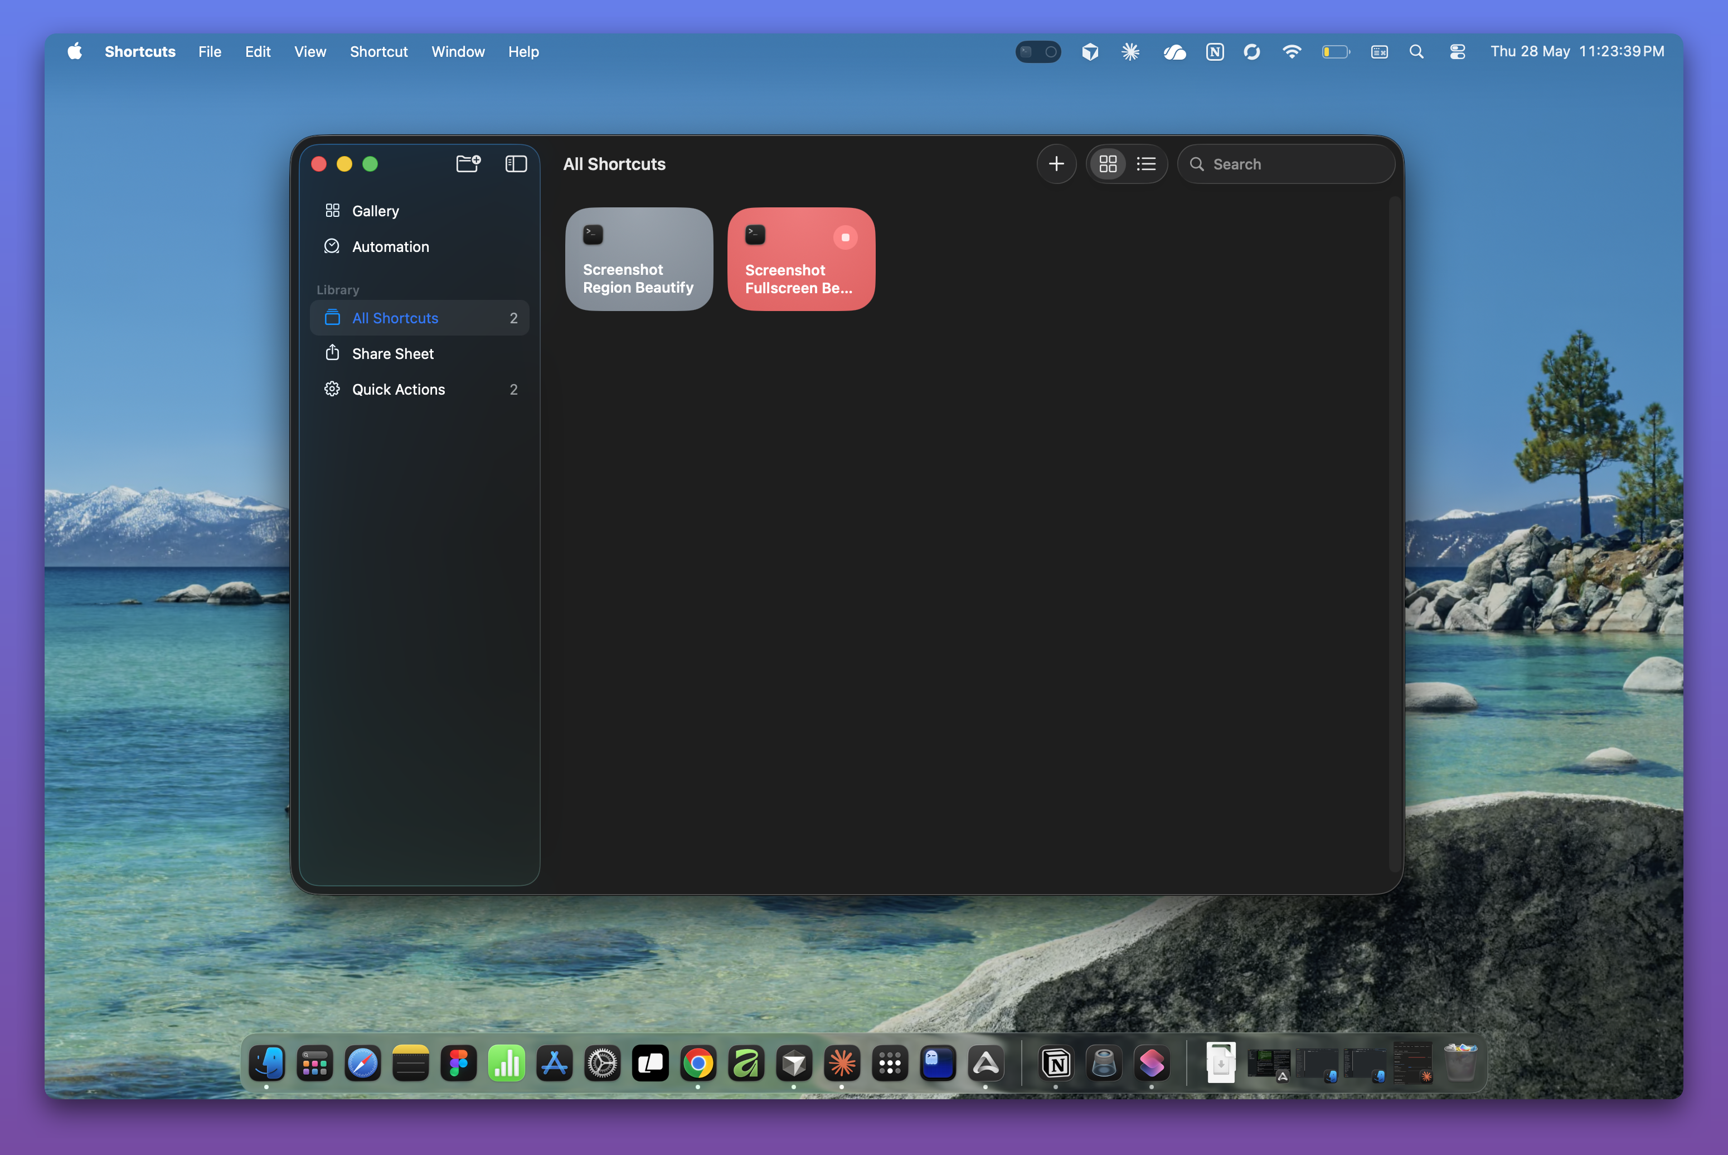Click the Shortcuts window scrollbar

(1393, 534)
